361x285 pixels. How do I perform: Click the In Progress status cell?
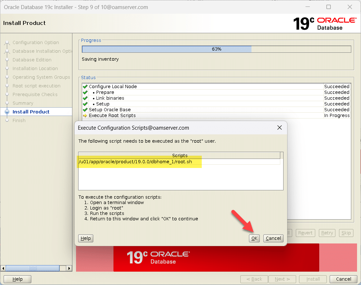(337, 115)
